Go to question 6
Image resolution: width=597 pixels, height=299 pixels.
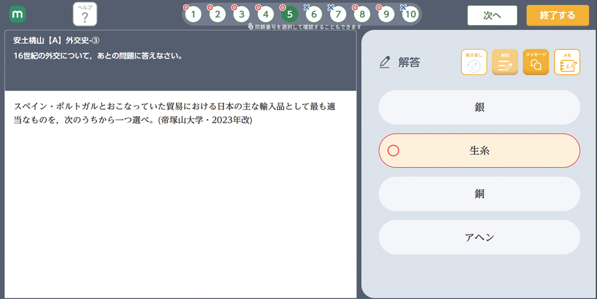(314, 14)
